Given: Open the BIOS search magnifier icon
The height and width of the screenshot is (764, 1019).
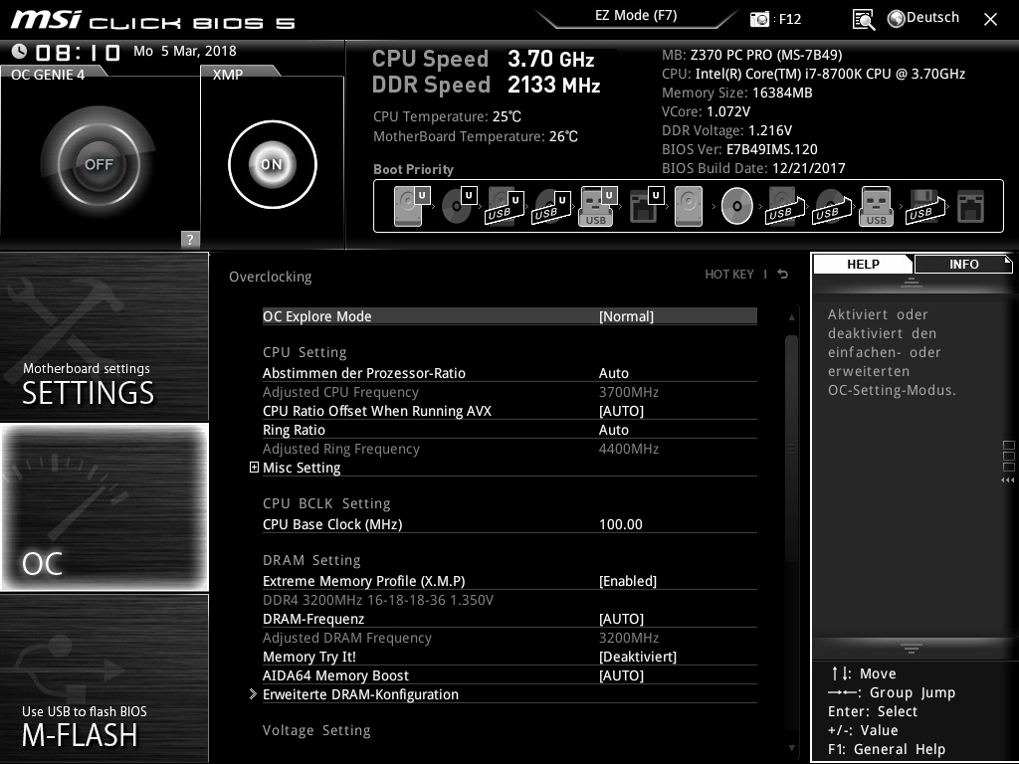Looking at the screenshot, I should [863, 20].
